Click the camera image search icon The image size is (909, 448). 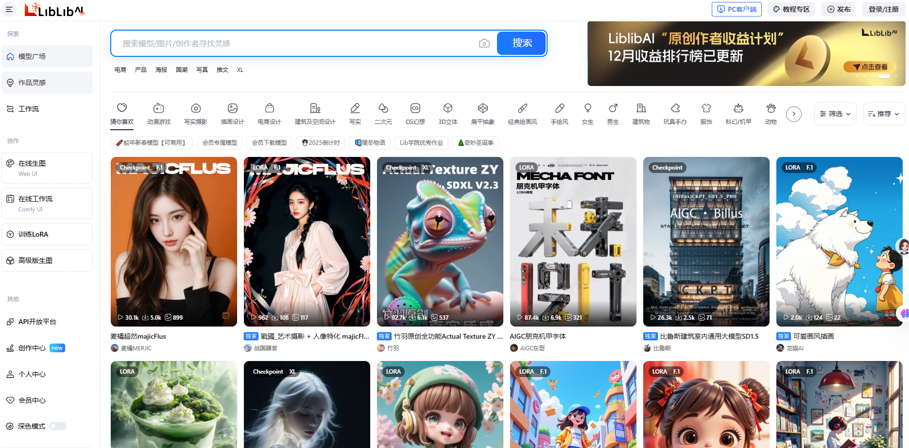coord(484,43)
